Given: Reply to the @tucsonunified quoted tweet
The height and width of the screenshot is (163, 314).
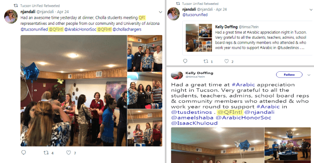Looking at the screenshot, I should tap(185, 61).
